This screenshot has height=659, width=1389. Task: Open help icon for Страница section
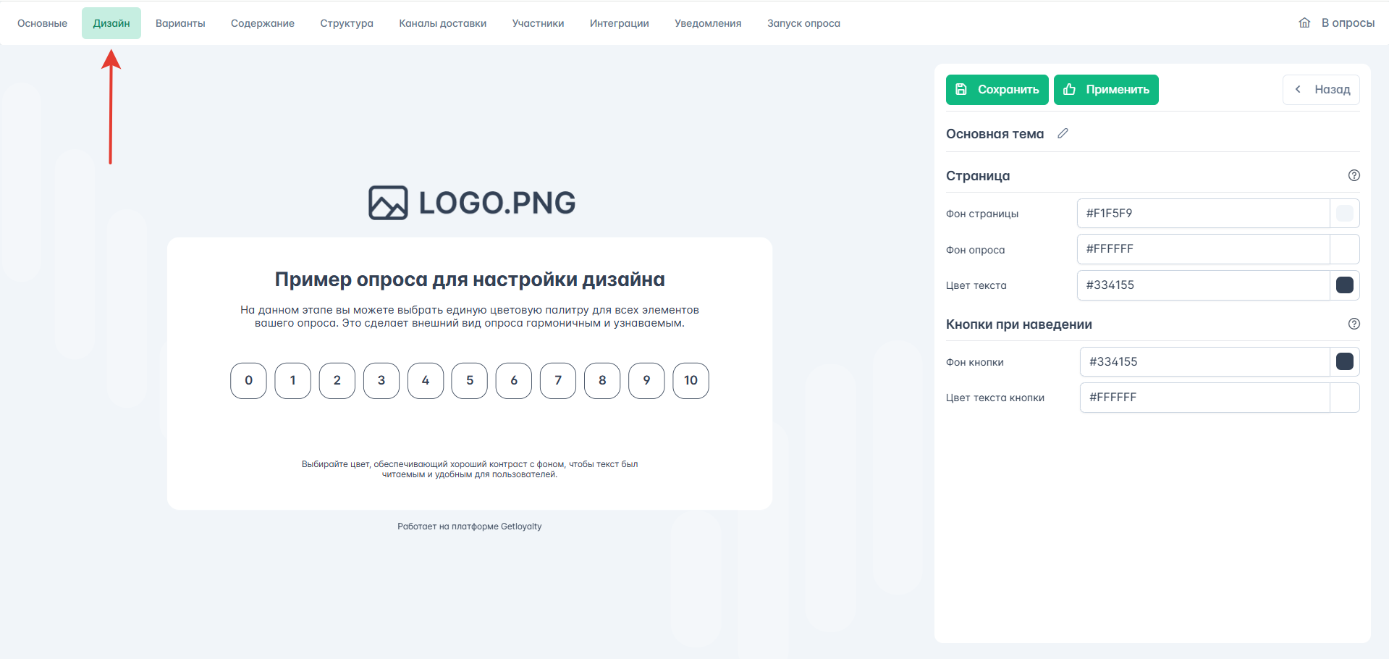pos(1354,175)
